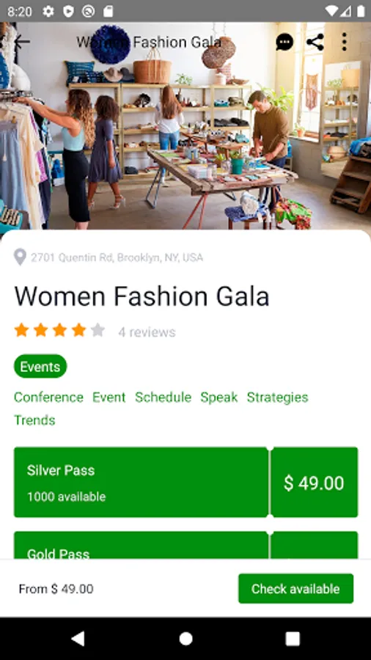The height and width of the screenshot is (660, 371).
Task: Select the Events category chip
Action: point(40,366)
